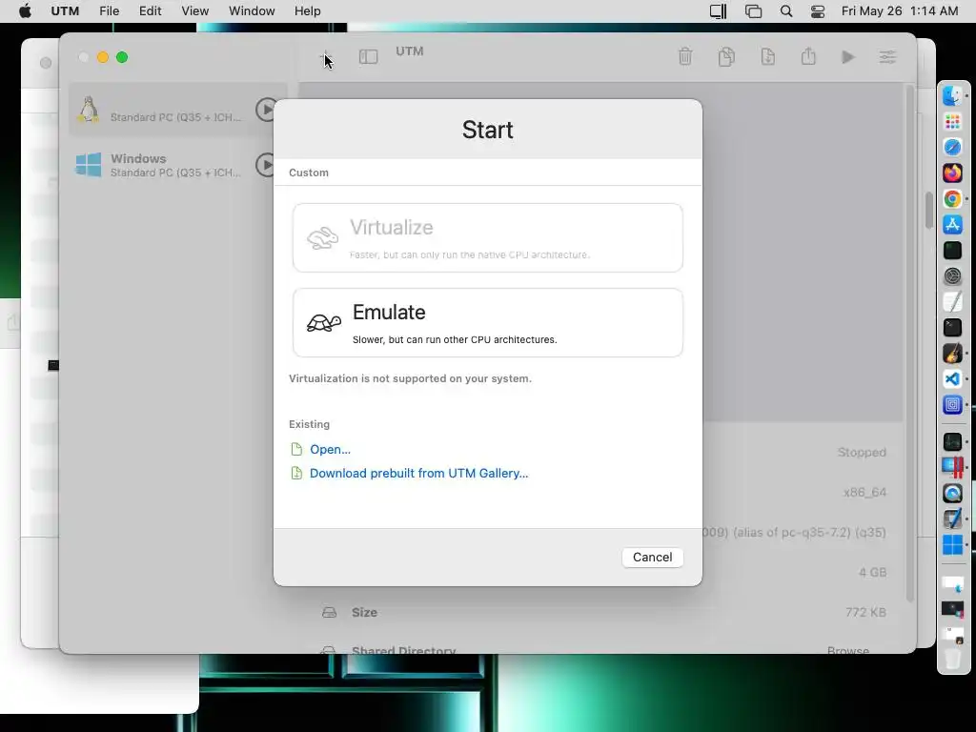Viewport: 976px width, 732px height.
Task: Open Terminal from the dock
Action: [x=952, y=328]
